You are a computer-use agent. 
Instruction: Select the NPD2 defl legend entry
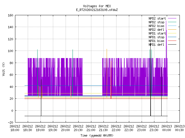[156, 30]
